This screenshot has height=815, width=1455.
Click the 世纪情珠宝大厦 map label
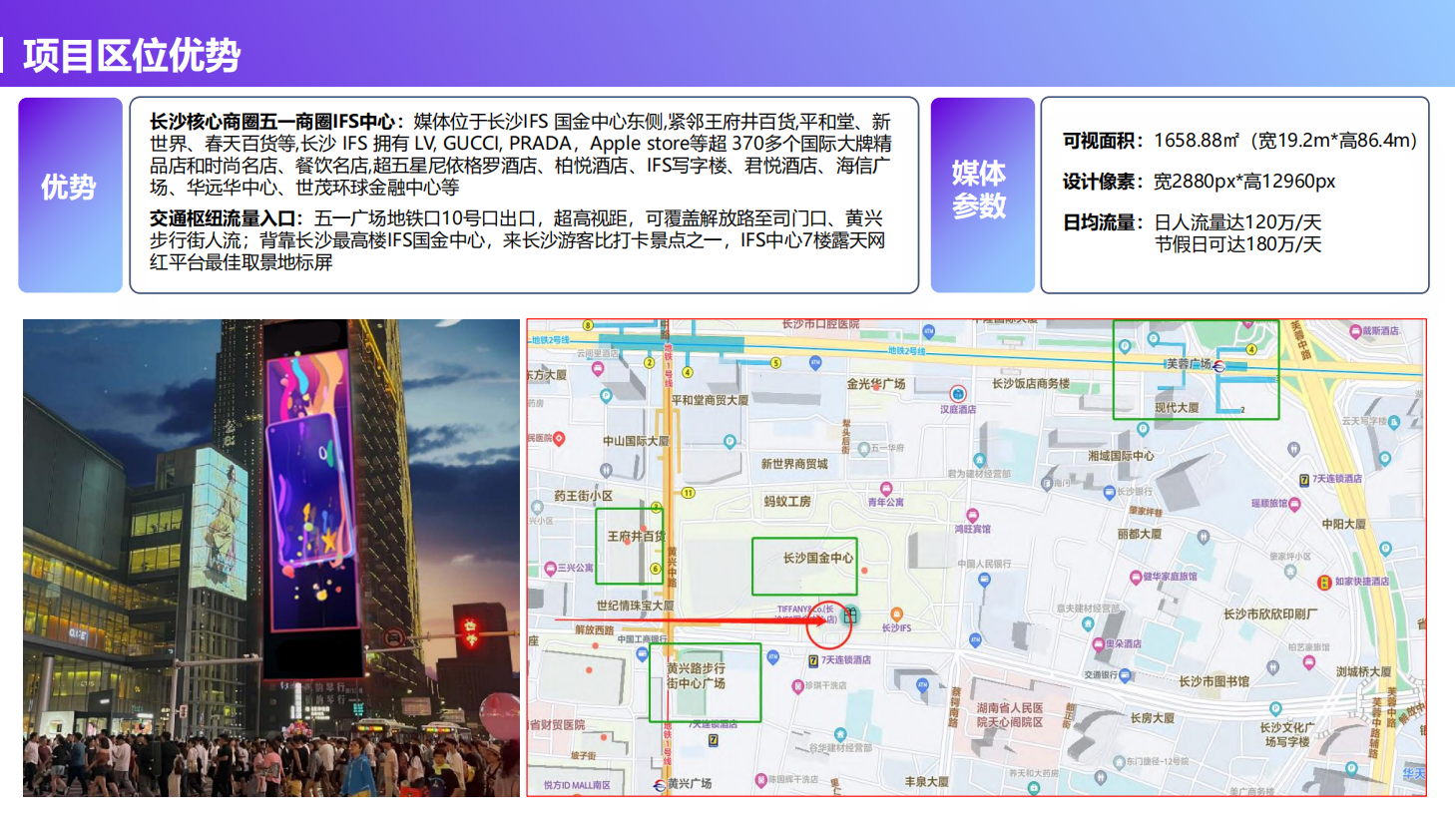pyautogui.click(x=636, y=606)
